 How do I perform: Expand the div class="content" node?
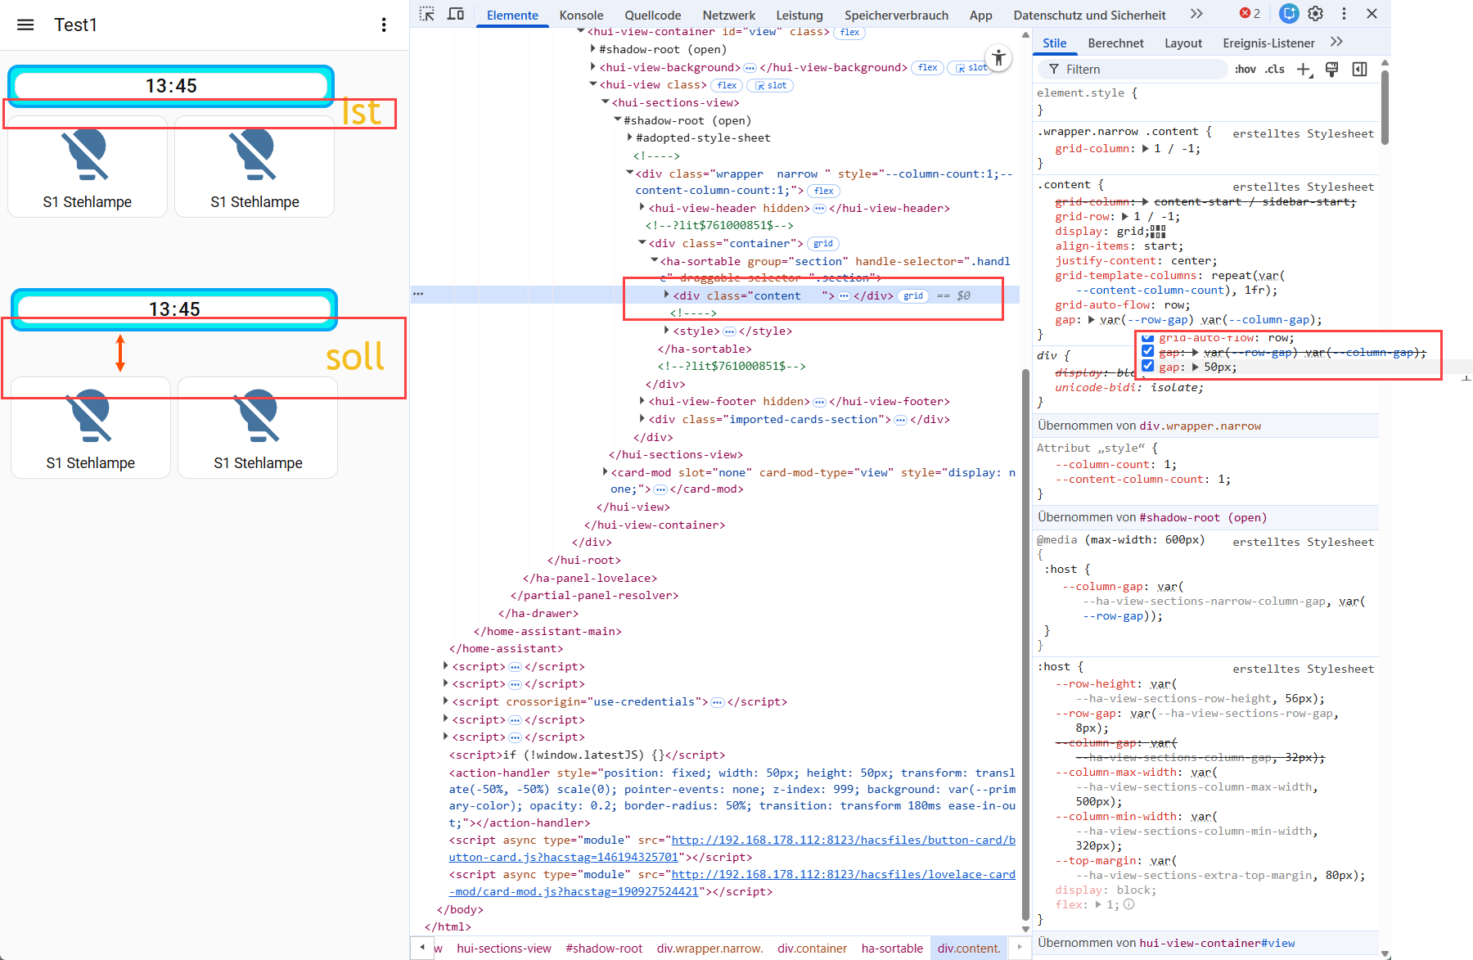coord(667,295)
